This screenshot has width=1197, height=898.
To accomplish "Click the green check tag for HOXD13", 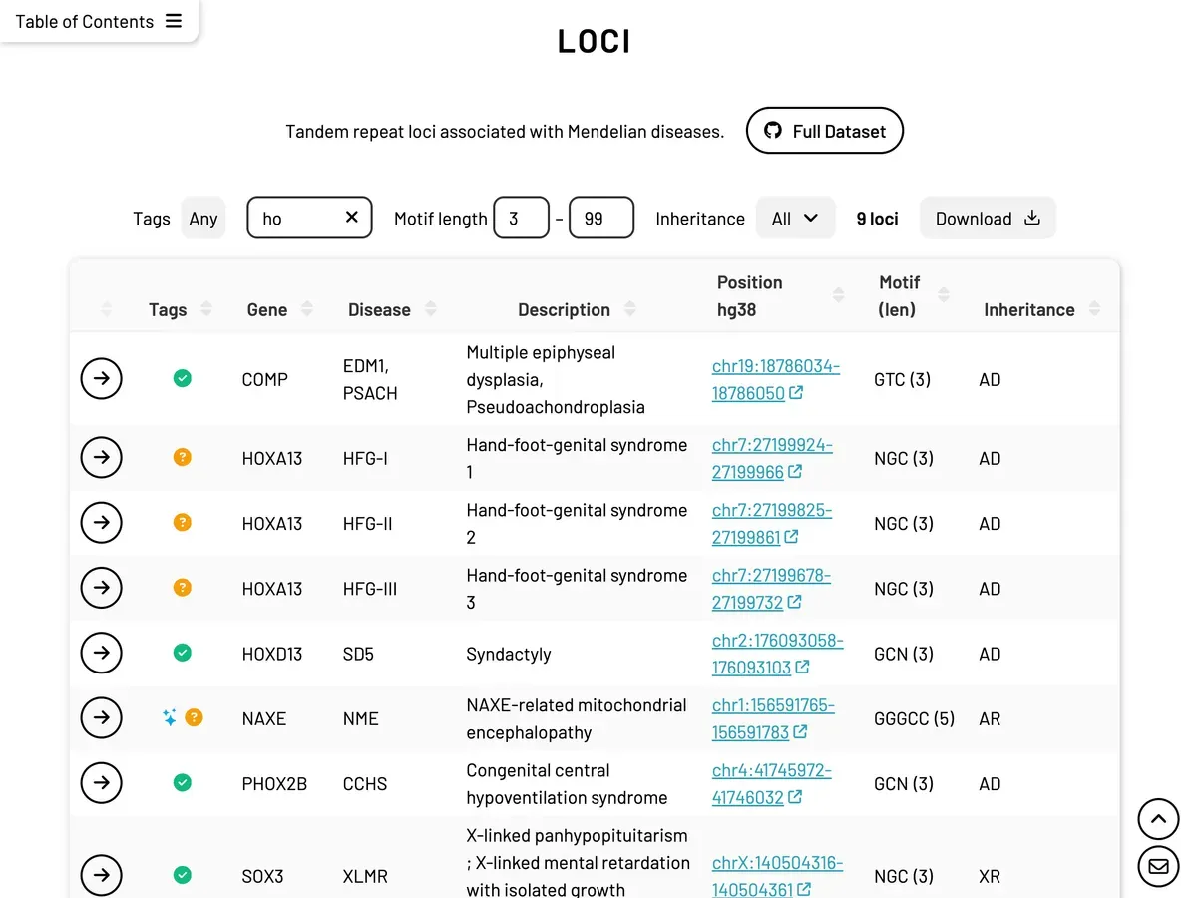I will (182, 653).
